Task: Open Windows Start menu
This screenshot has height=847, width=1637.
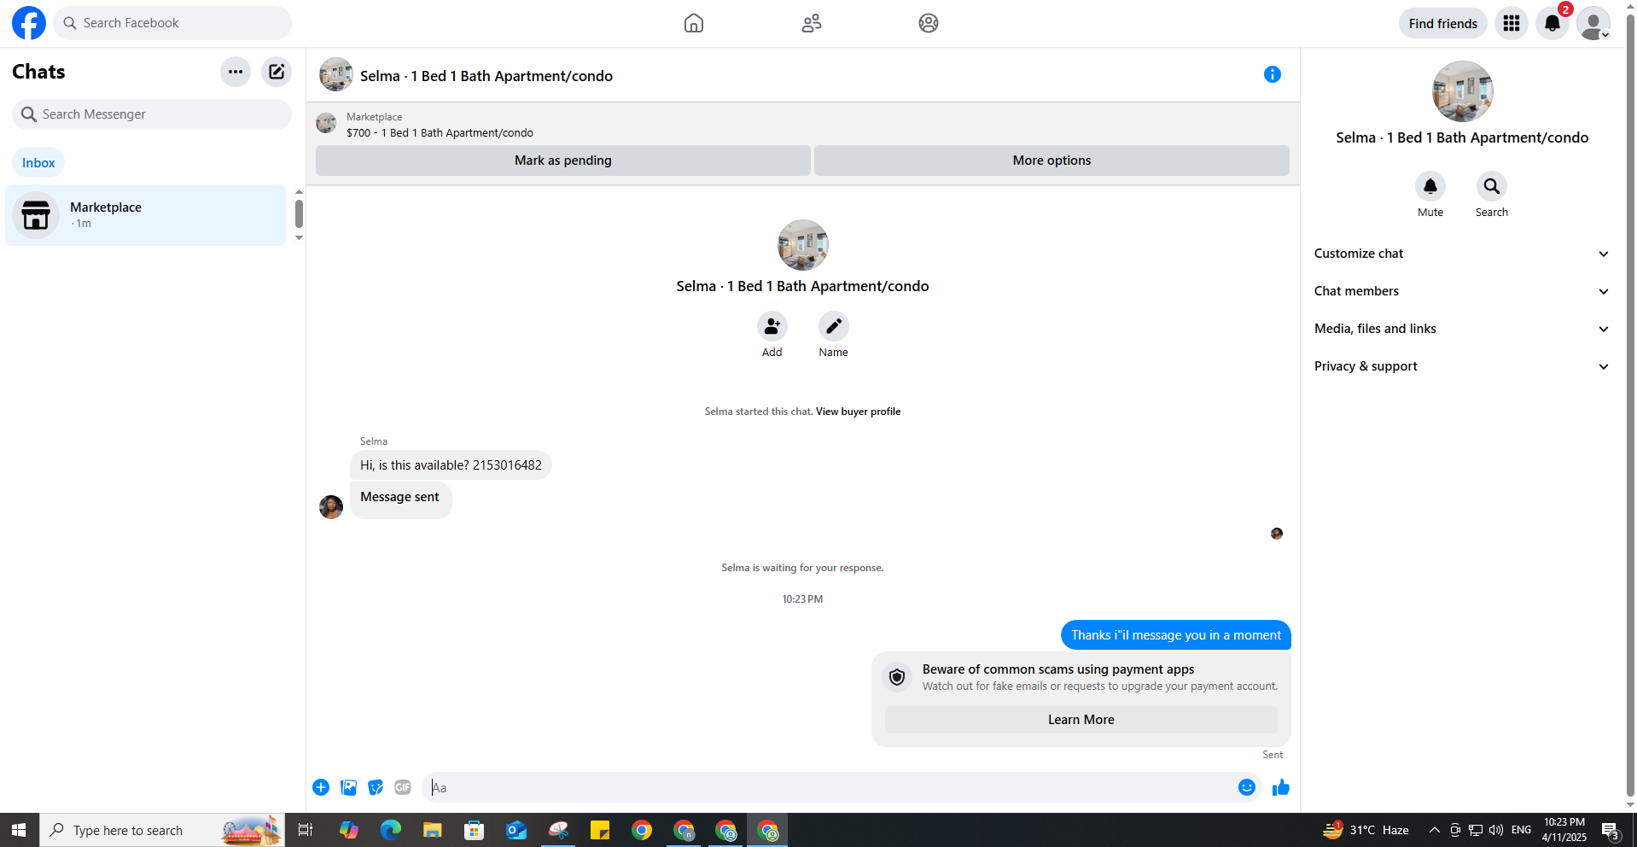Action: coord(19,830)
